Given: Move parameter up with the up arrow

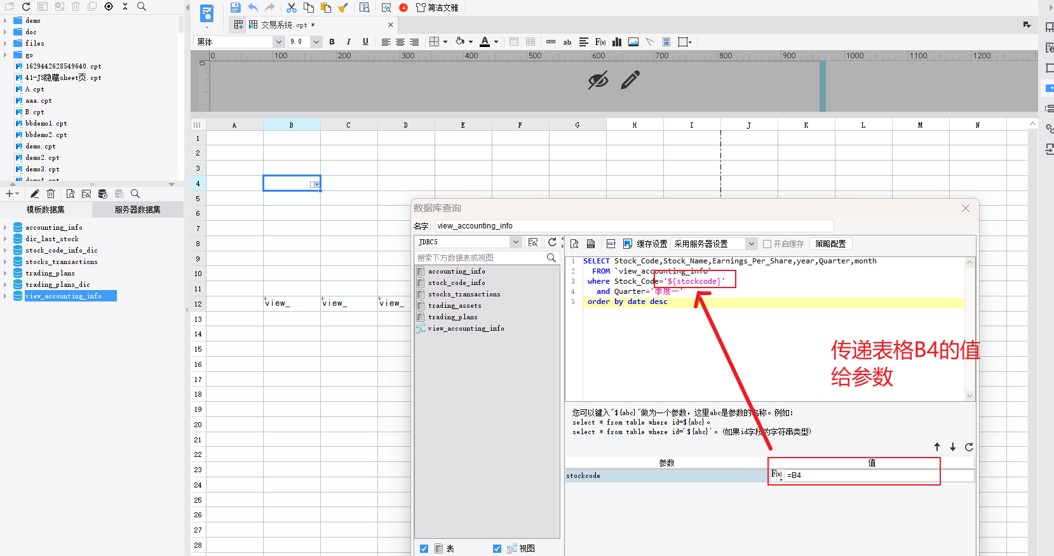Looking at the screenshot, I should [x=937, y=447].
